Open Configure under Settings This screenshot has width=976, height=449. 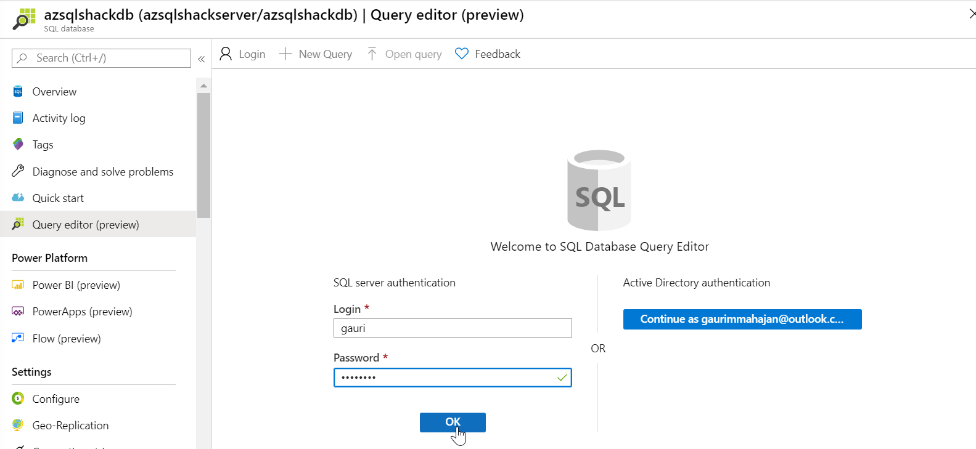pos(55,399)
